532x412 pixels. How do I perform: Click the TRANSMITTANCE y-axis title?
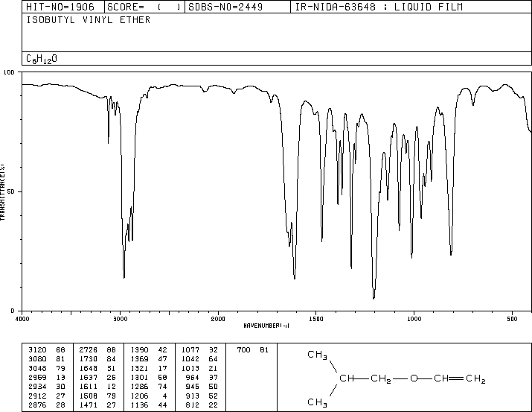[2, 191]
